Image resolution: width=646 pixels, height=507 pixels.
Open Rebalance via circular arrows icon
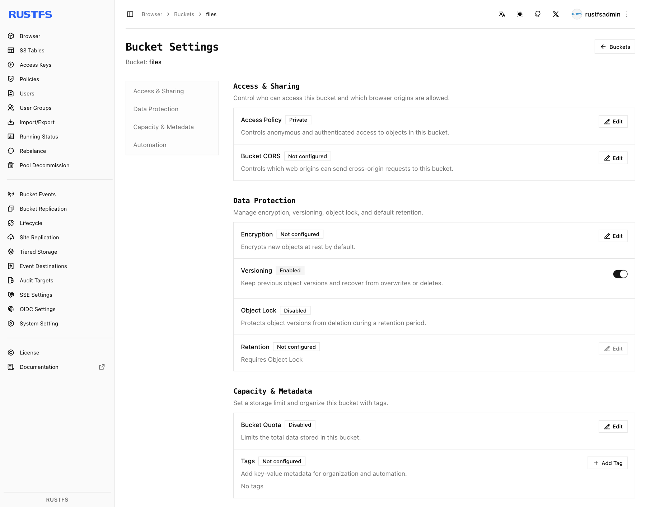(11, 151)
